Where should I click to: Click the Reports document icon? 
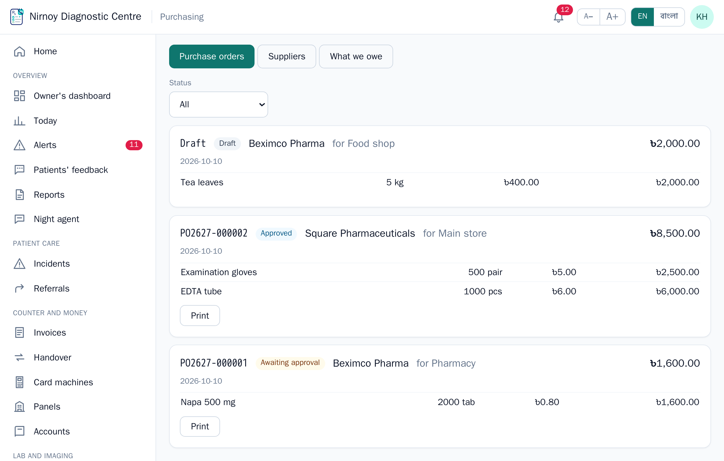(x=20, y=195)
